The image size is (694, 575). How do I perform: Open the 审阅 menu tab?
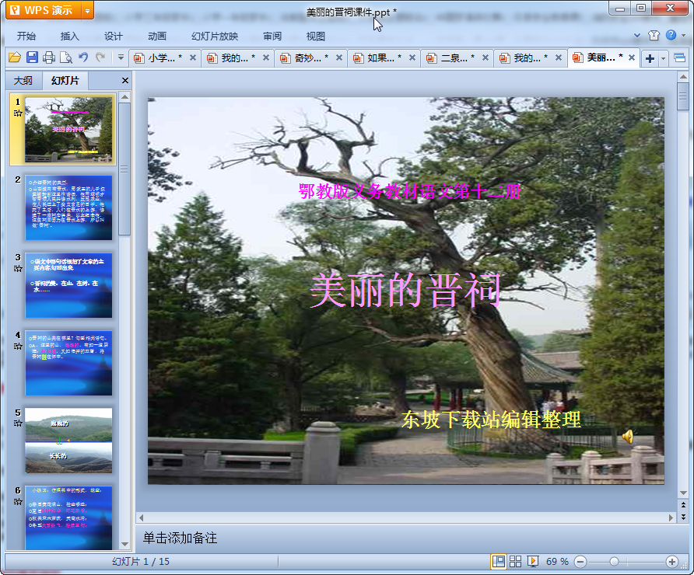pyautogui.click(x=272, y=37)
